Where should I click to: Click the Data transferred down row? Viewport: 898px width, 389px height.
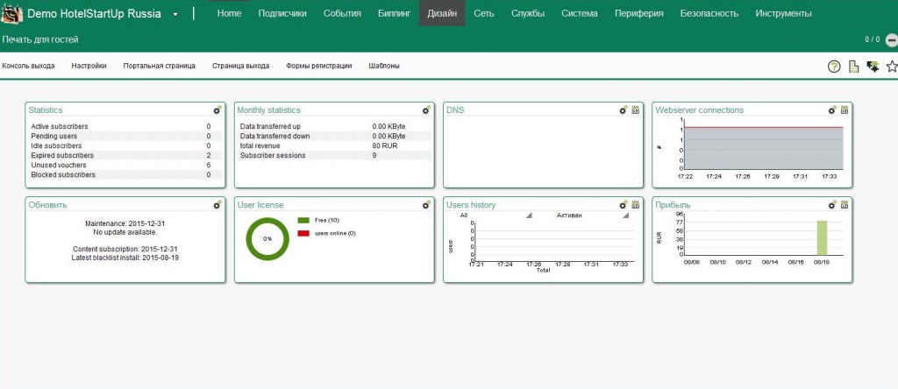[334, 136]
